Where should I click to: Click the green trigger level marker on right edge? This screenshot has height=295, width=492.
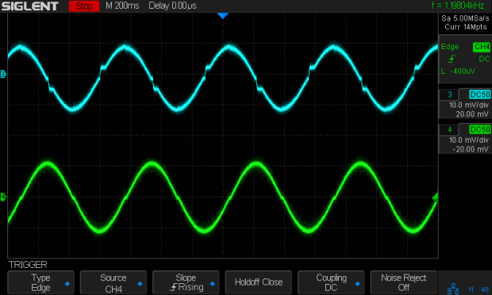pos(435,197)
